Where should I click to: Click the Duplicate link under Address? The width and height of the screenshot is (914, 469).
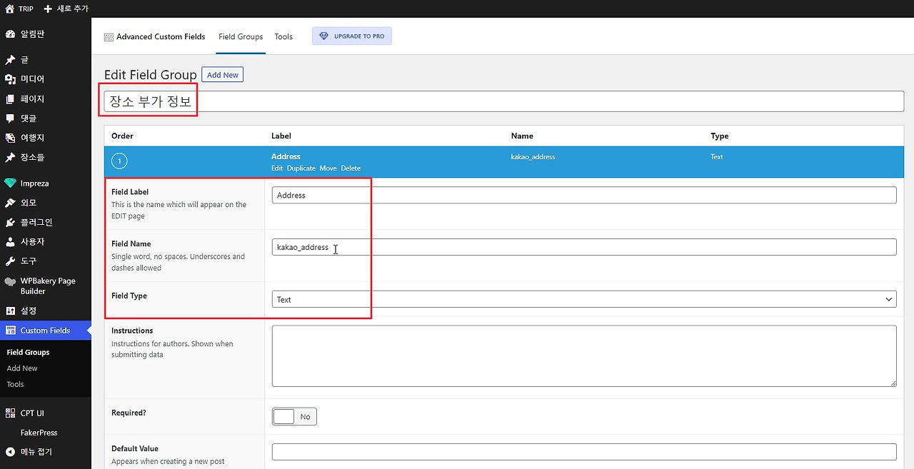point(301,168)
